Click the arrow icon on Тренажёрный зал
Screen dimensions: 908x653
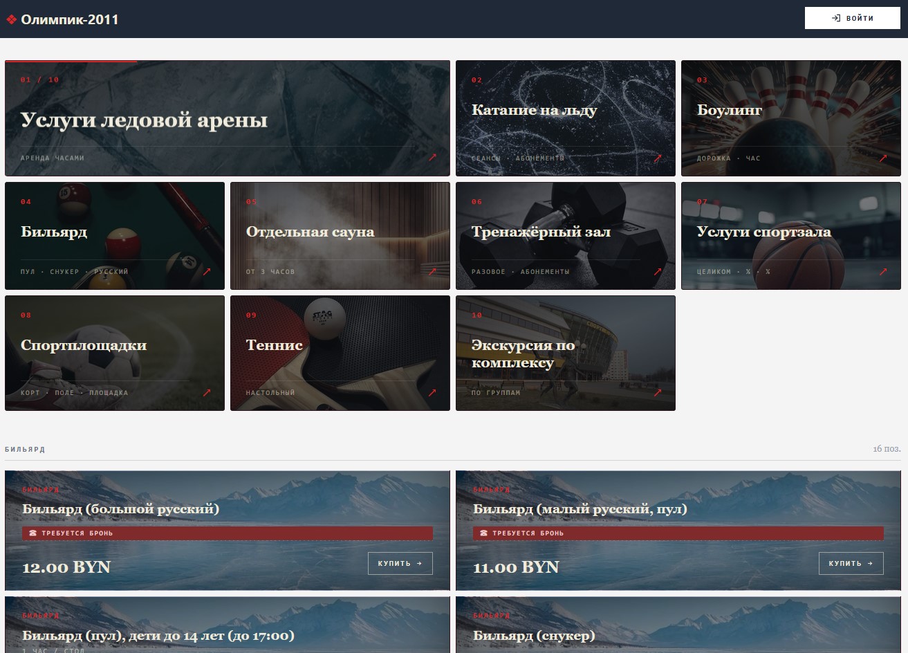tap(658, 271)
